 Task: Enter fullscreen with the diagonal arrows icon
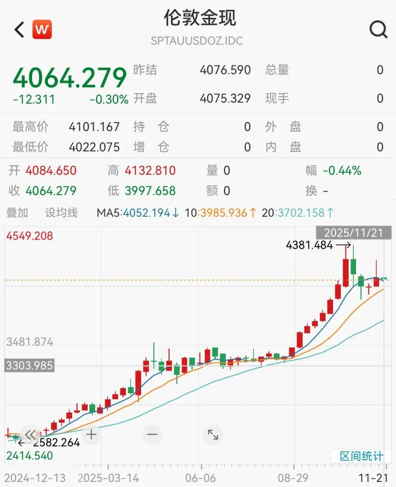213,434
